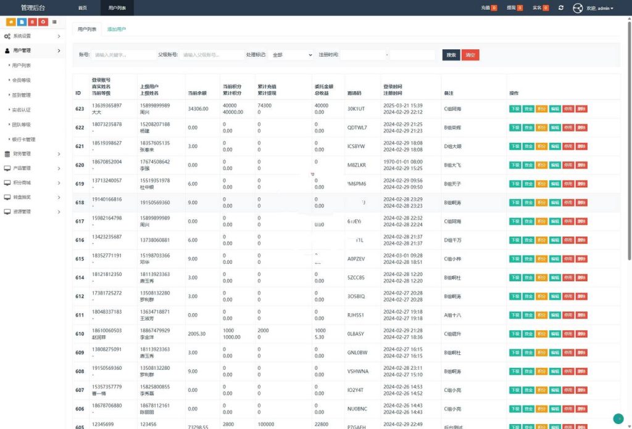
Task: Disable user 623 with the 停用 button
Action: click(x=567, y=108)
